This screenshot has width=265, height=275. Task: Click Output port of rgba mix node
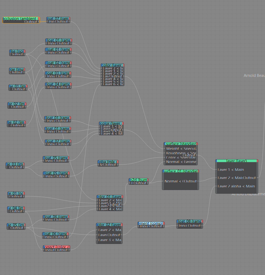tap(118, 165)
